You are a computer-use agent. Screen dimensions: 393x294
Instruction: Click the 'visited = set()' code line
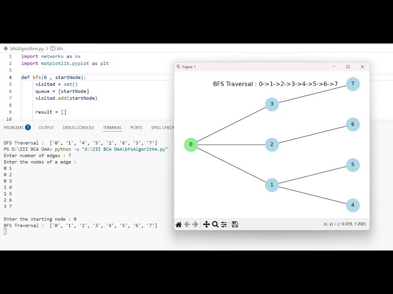(56, 85)
